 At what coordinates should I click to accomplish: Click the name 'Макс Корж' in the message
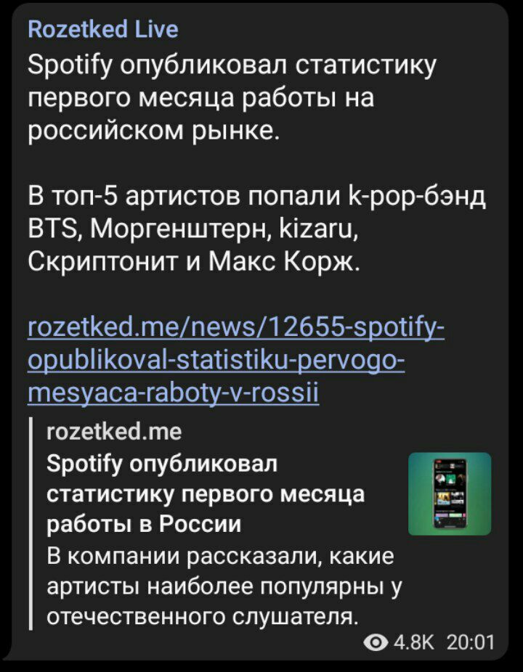(283, 261)
